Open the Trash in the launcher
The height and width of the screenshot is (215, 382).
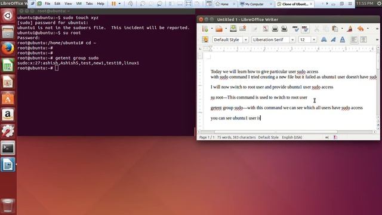[8, 205]
